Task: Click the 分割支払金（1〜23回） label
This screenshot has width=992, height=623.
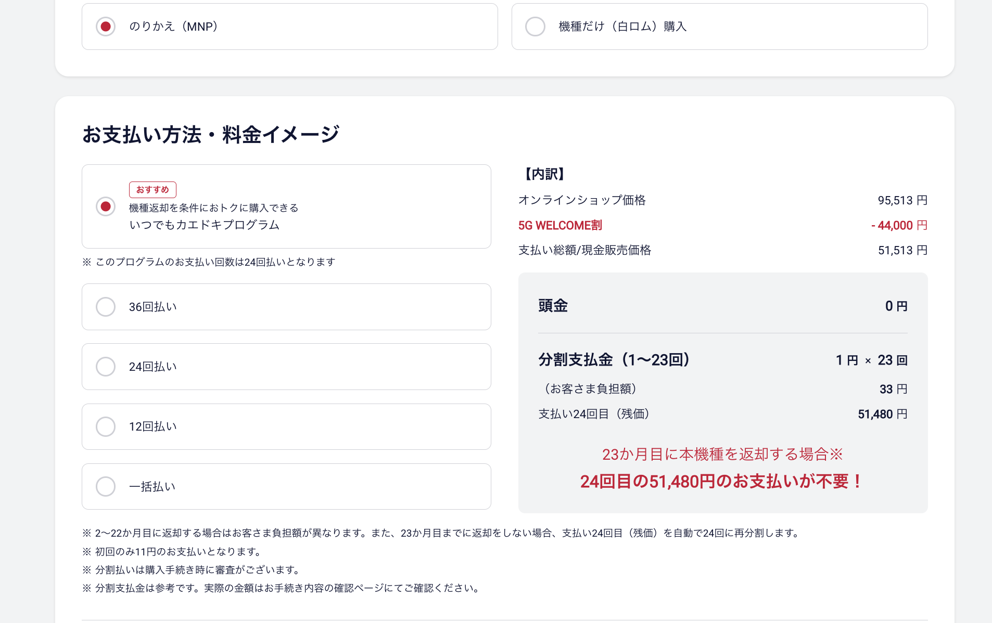Action: (614, 360)
